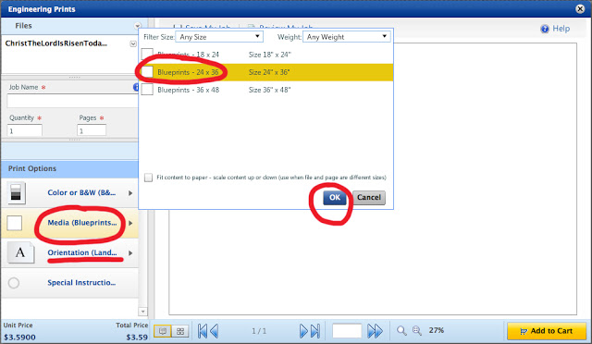Image resolution: width=592 pixels, height=344 pixels.
Task: Zoom out with the magnifier icon
Action: point(401,331)
